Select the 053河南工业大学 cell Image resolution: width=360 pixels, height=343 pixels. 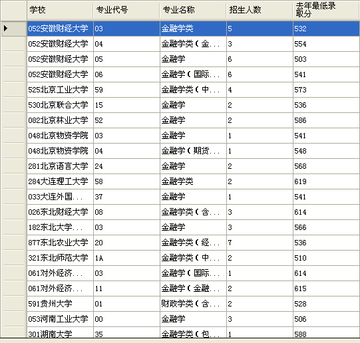[x=60, y=319]
